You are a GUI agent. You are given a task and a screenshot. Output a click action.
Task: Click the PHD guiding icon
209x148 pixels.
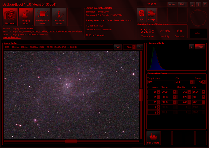(x=141, y=15)
